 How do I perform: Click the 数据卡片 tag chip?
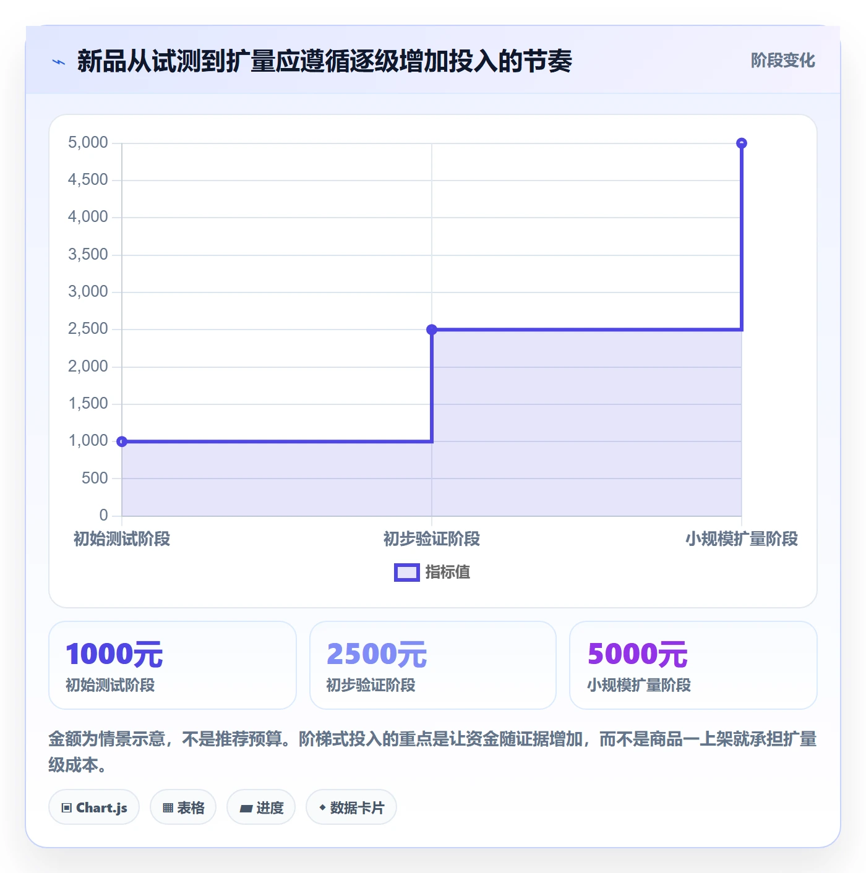click(351, 807)
